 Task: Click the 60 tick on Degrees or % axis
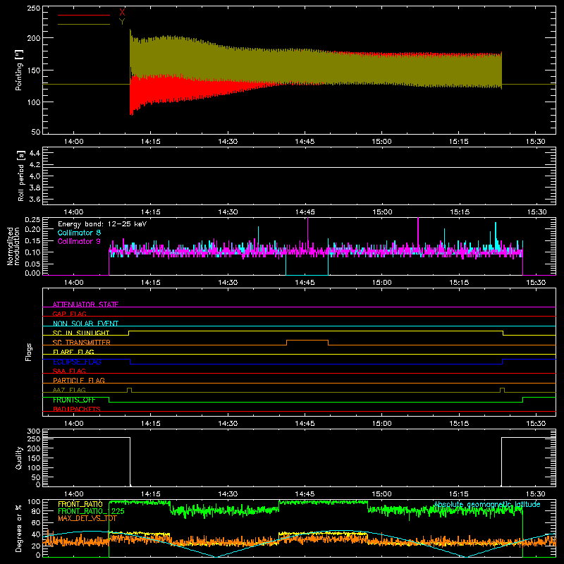pos(36,523)
